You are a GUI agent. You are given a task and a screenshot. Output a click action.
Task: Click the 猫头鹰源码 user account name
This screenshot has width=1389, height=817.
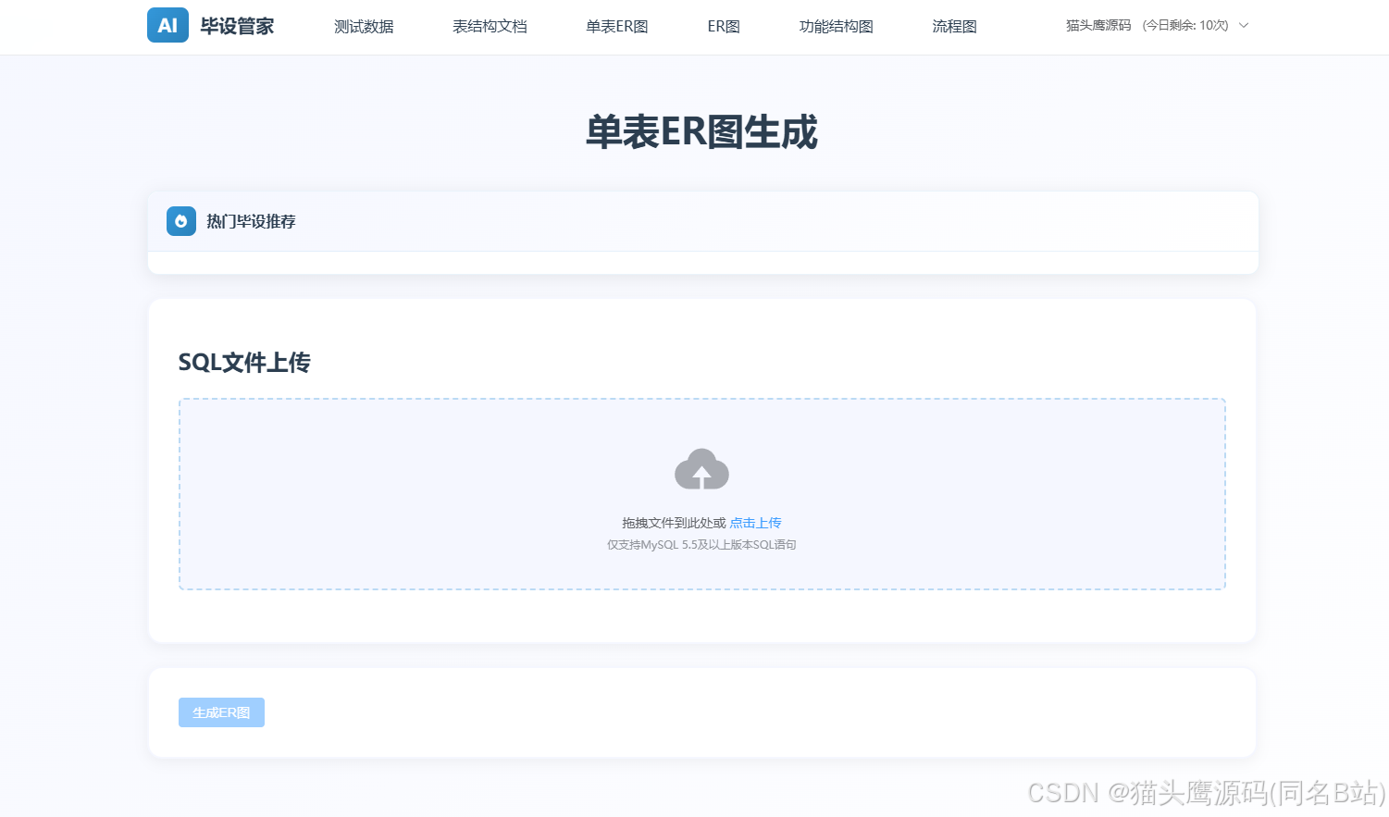[x=1098, y=26]
